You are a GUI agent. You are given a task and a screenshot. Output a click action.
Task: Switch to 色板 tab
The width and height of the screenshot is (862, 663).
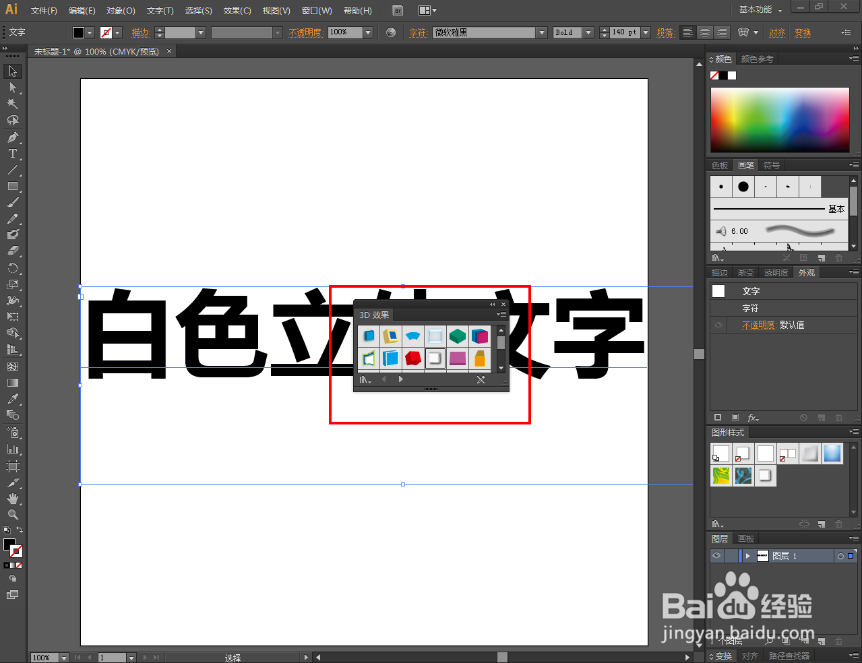pos(720,166)
